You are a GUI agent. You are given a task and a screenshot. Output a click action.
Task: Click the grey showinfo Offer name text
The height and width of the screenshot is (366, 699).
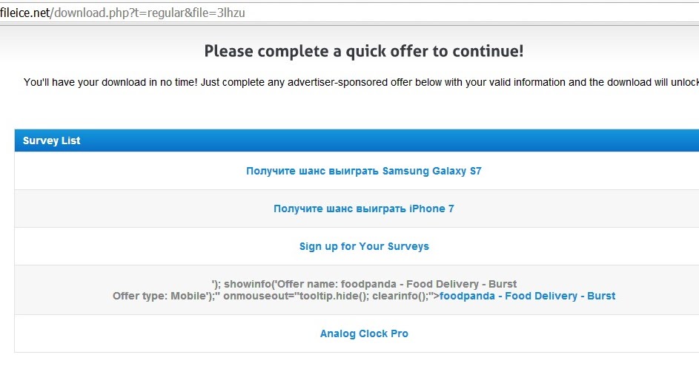coord(364,284)
